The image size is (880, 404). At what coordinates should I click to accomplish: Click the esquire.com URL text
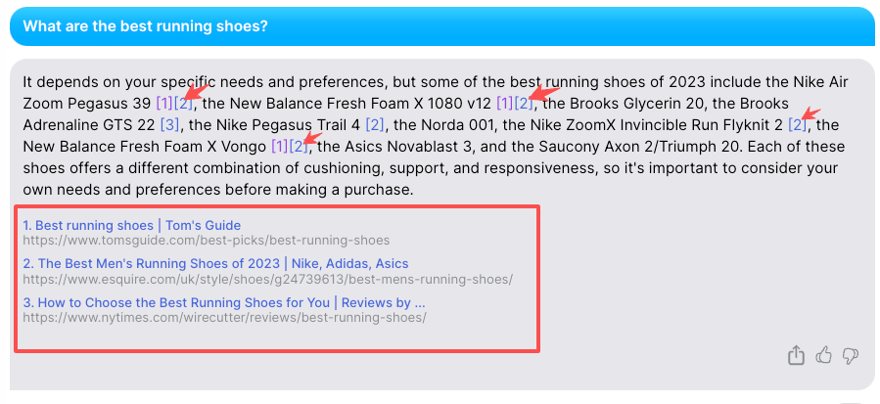tap(267, 279)
